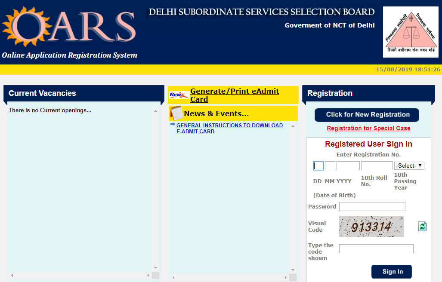Viewport: 442px width, 282px height.
Task: Click Registration for Special Case link
Action: coord(368,128)
